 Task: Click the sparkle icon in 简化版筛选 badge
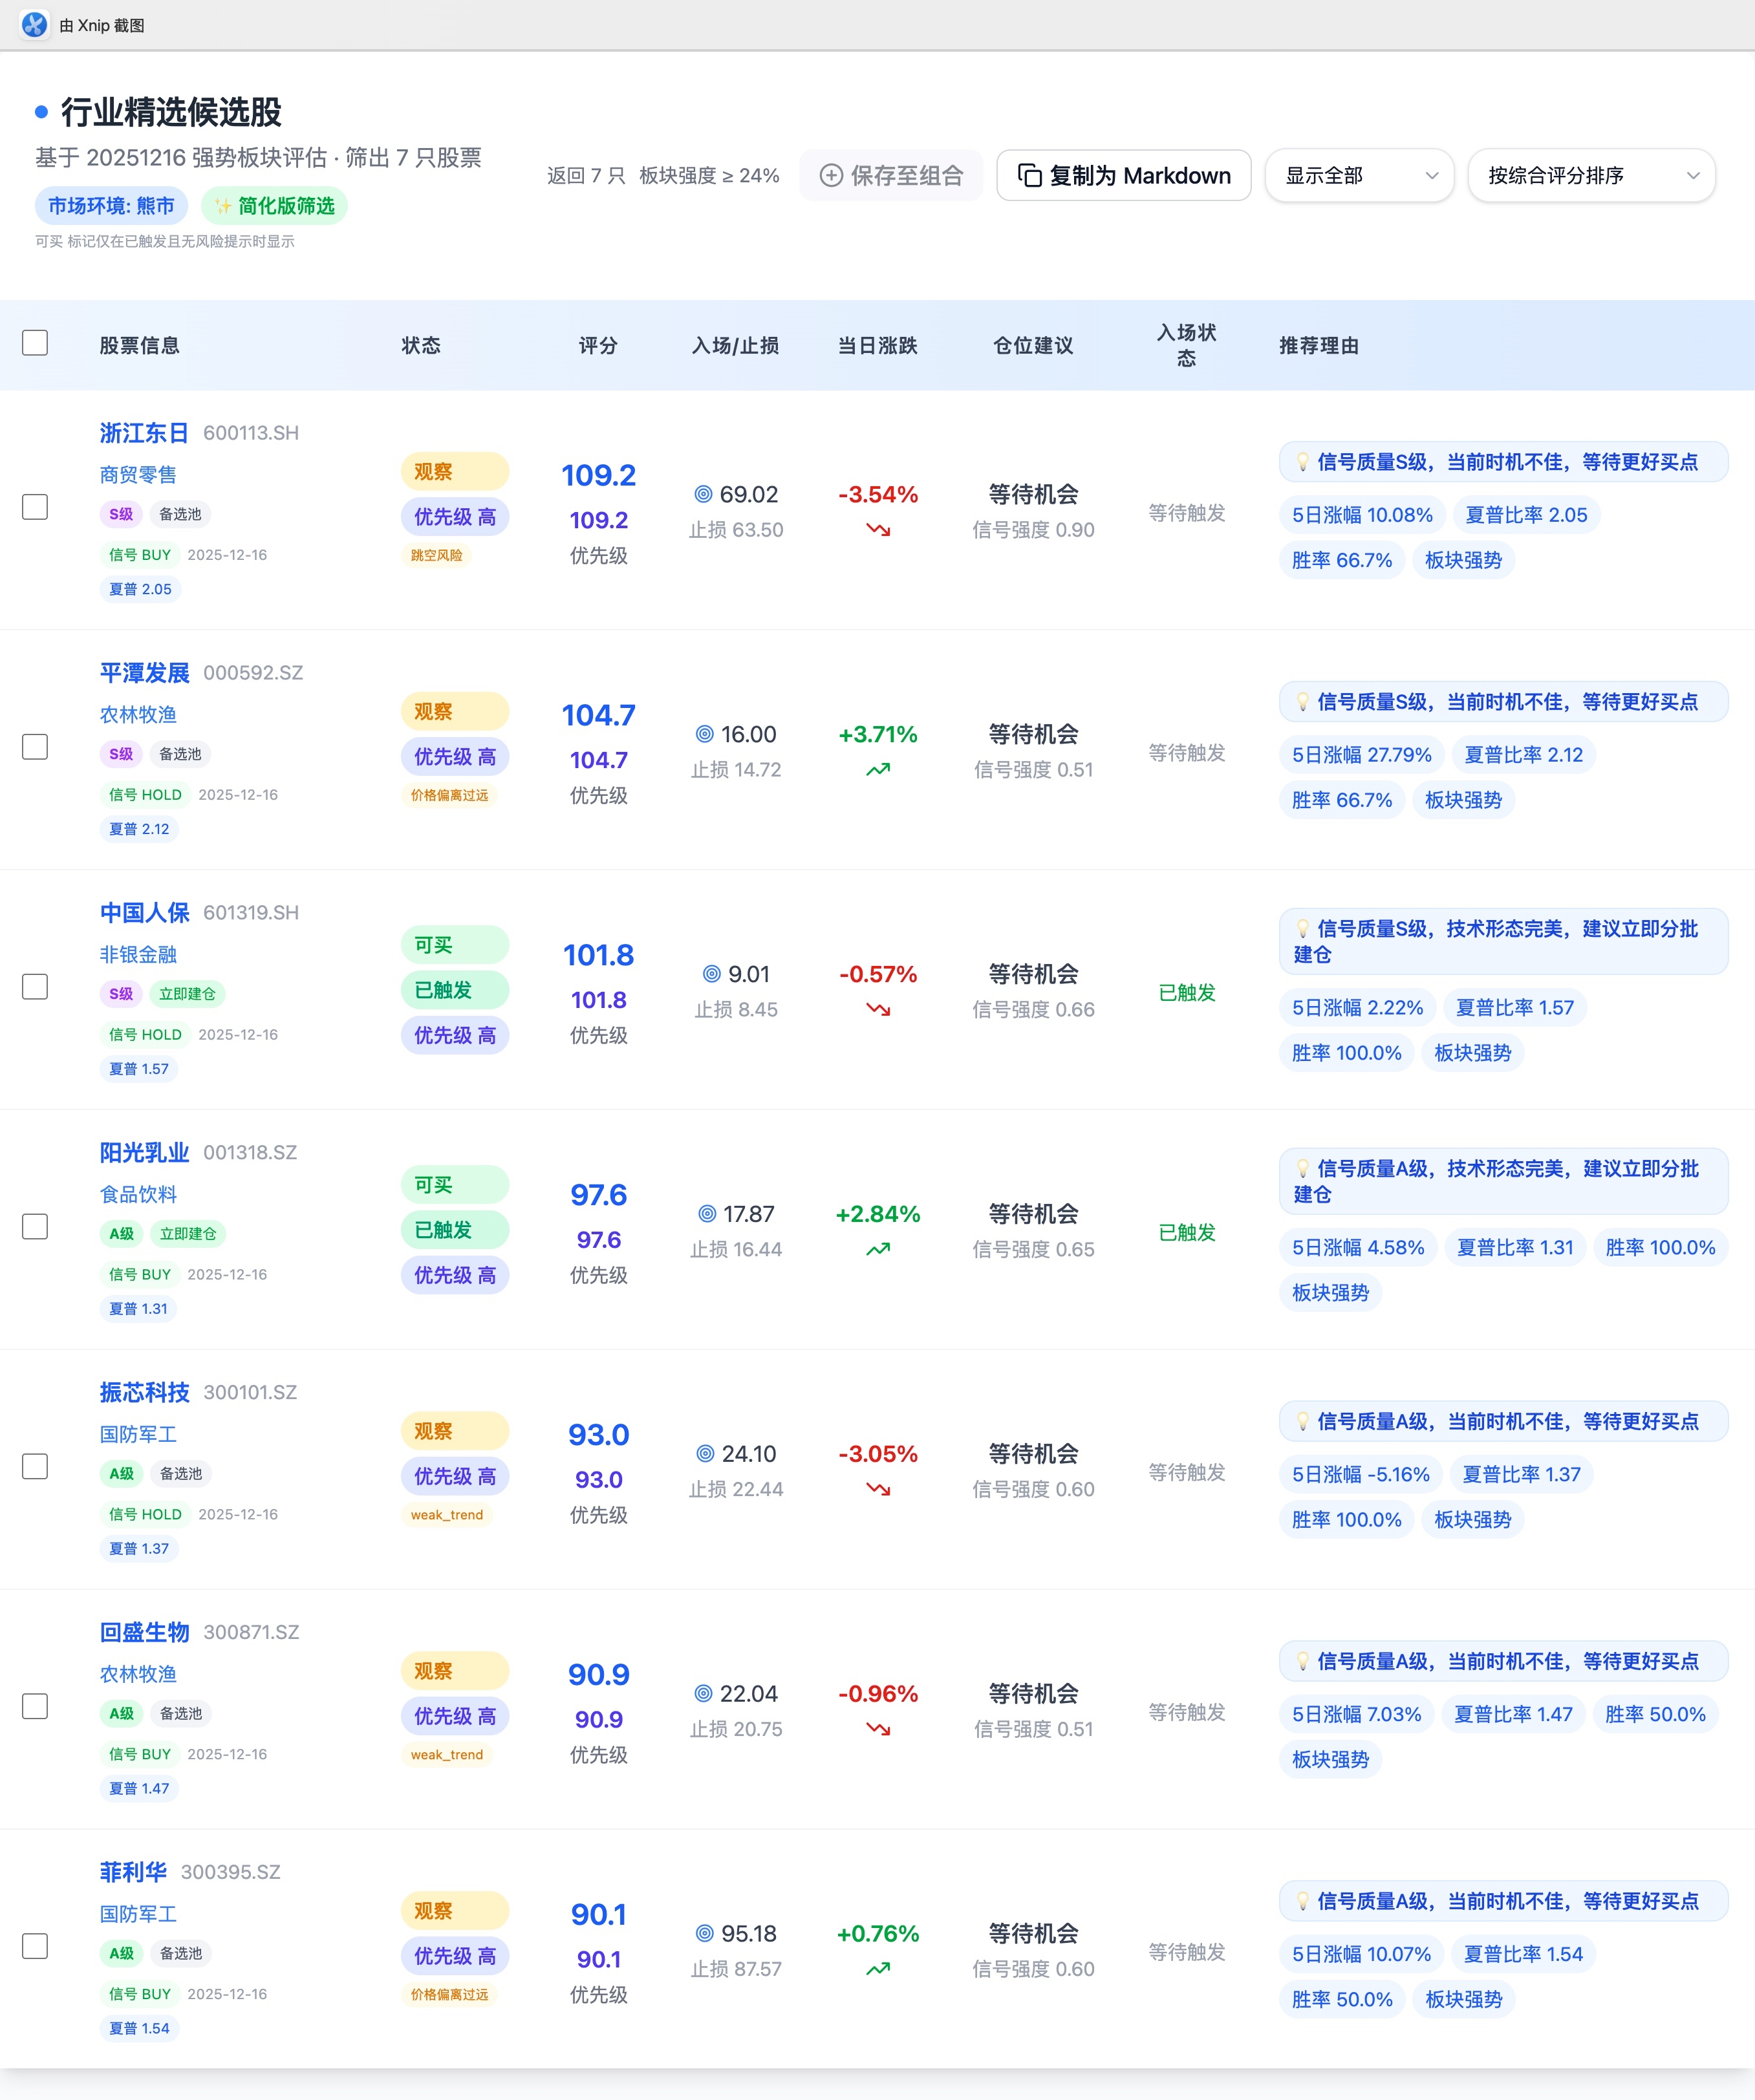223,206
